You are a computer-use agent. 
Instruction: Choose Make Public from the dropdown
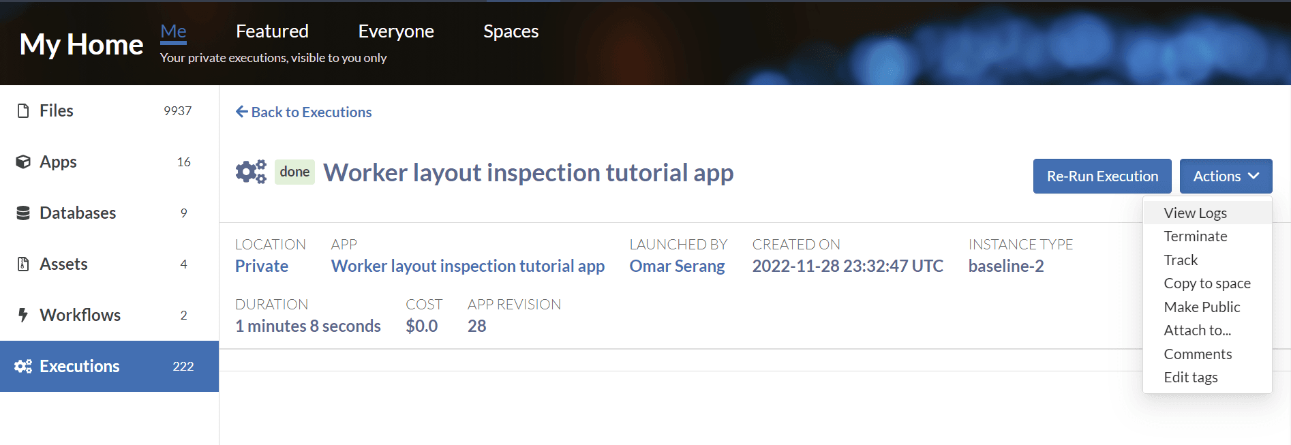tap(1202, 307)
